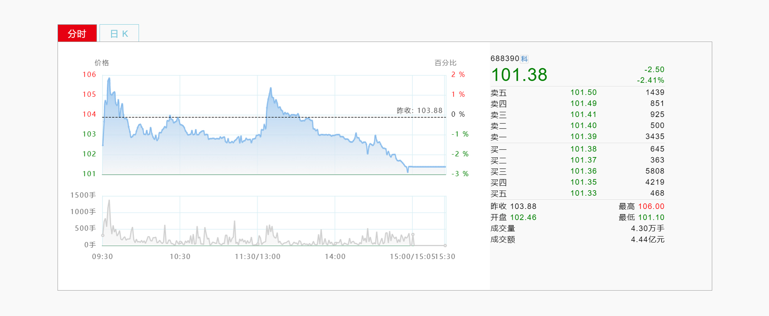Viewport: 769px width, 316px height.
Task: Click the 0 % percent axis label
Action: tap(458, 115)
